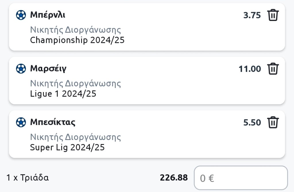Select the soccer ball icon beside Μαρσέιγ

pos(21,69)
